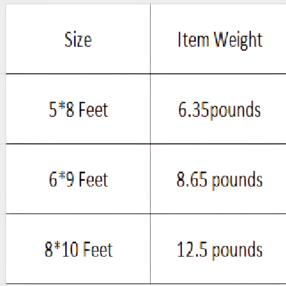Click the Size column header cell

(78, 39)
